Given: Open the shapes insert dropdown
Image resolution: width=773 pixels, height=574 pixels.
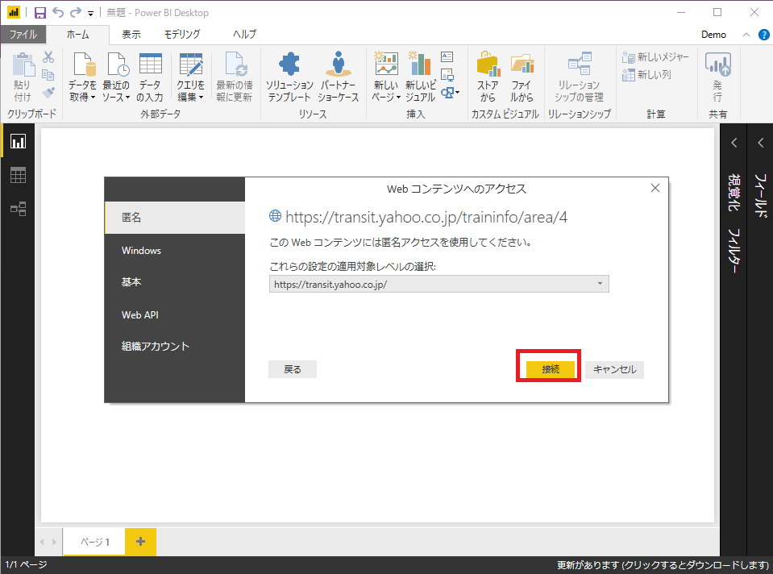Looking at the screenshot, I should (x=450, y=92).
